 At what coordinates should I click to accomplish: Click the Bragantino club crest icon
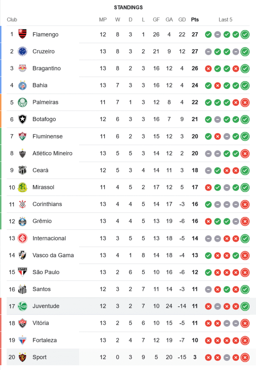tap(23, 68)
